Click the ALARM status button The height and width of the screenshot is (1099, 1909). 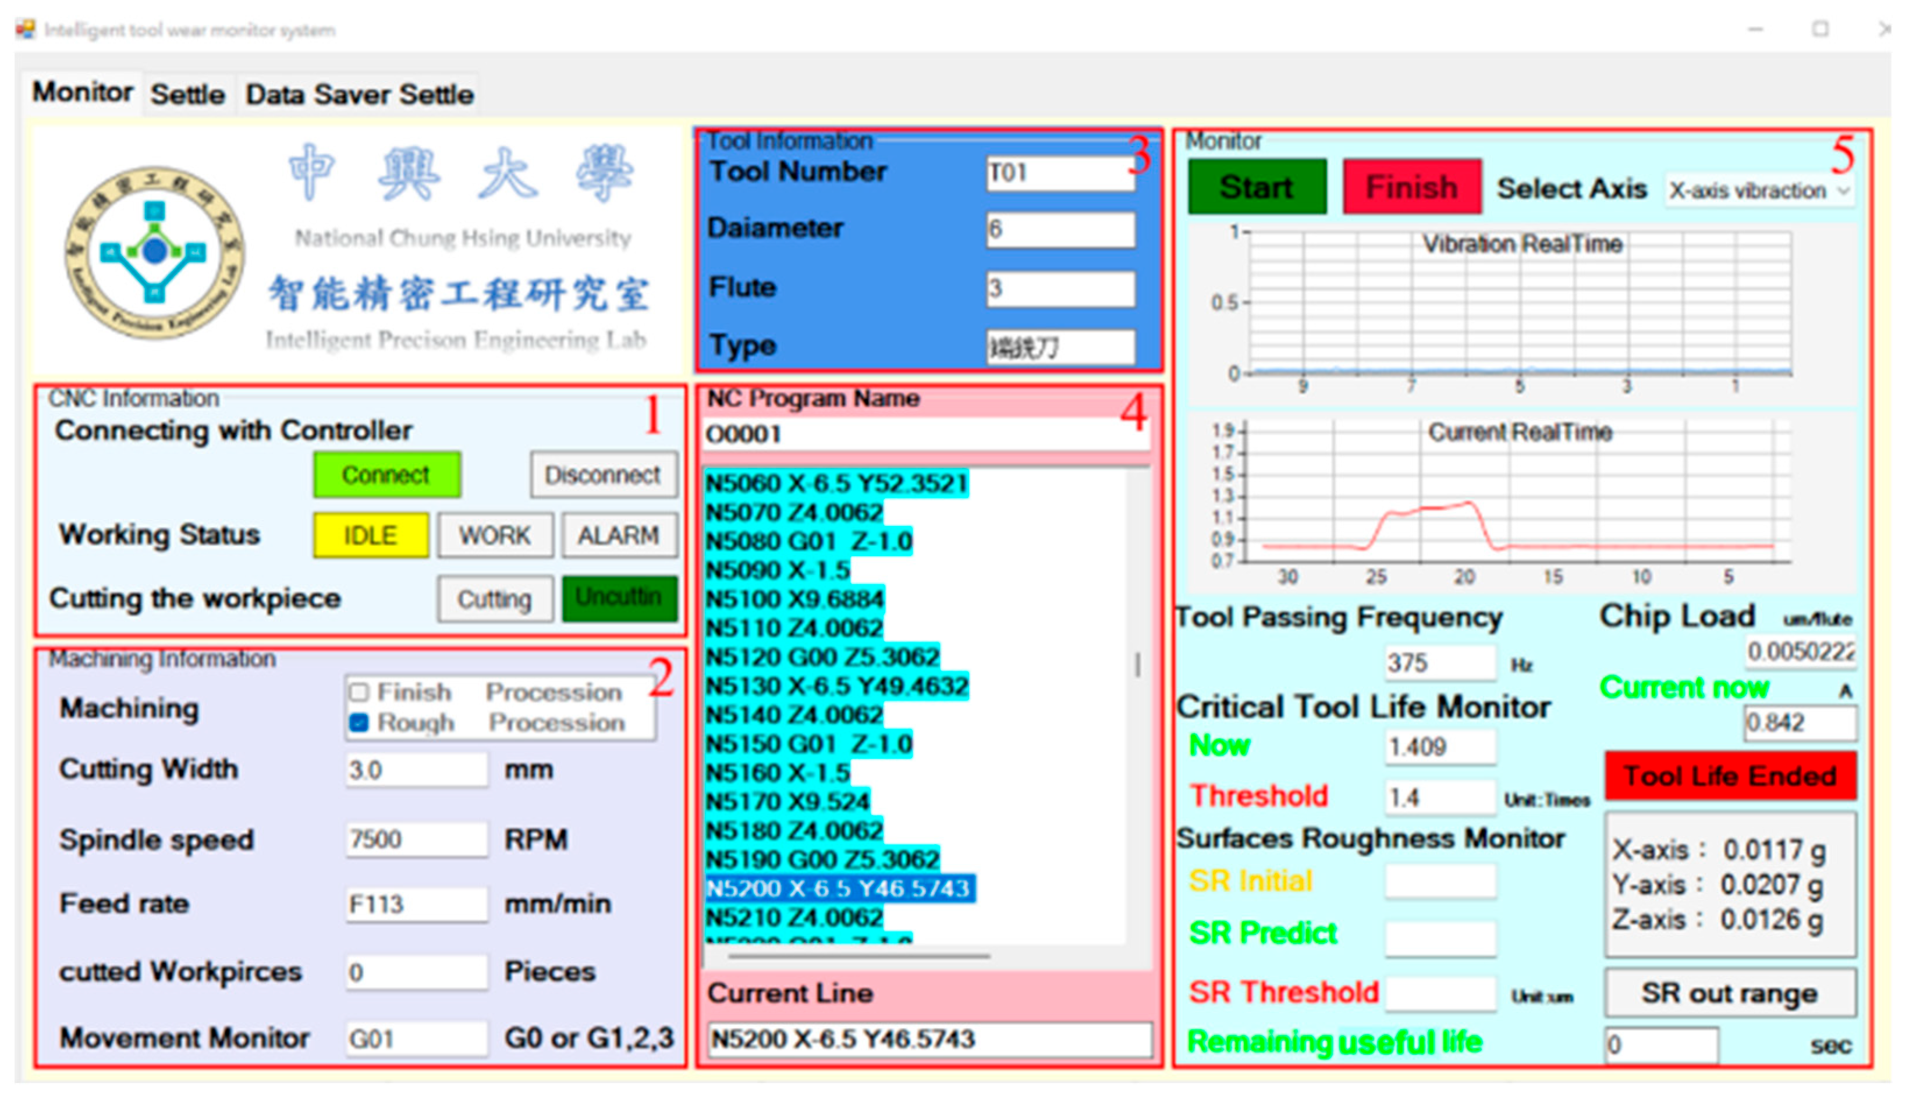tap(618, 535)
